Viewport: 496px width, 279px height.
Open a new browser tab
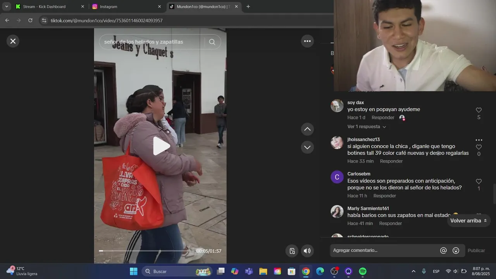248,7
